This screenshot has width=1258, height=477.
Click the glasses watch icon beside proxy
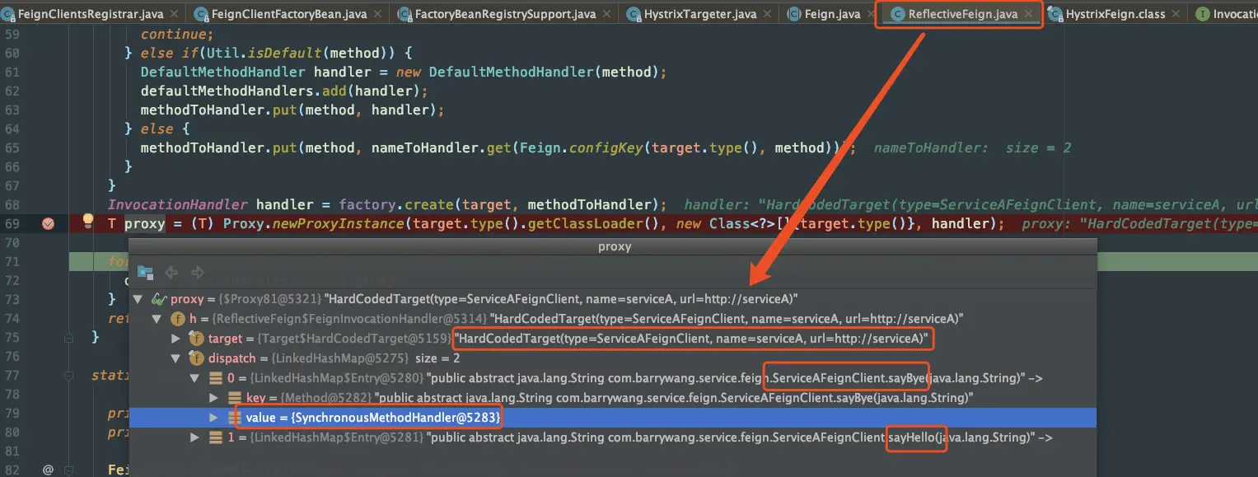coord(160,298)
